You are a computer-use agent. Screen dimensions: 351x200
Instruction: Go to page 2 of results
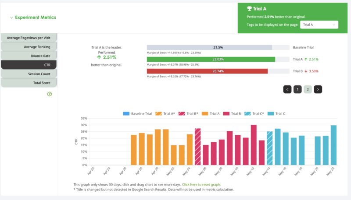click(308, 89)
